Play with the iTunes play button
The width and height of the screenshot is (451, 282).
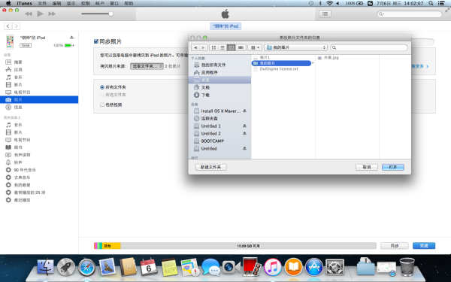(41, 14)
